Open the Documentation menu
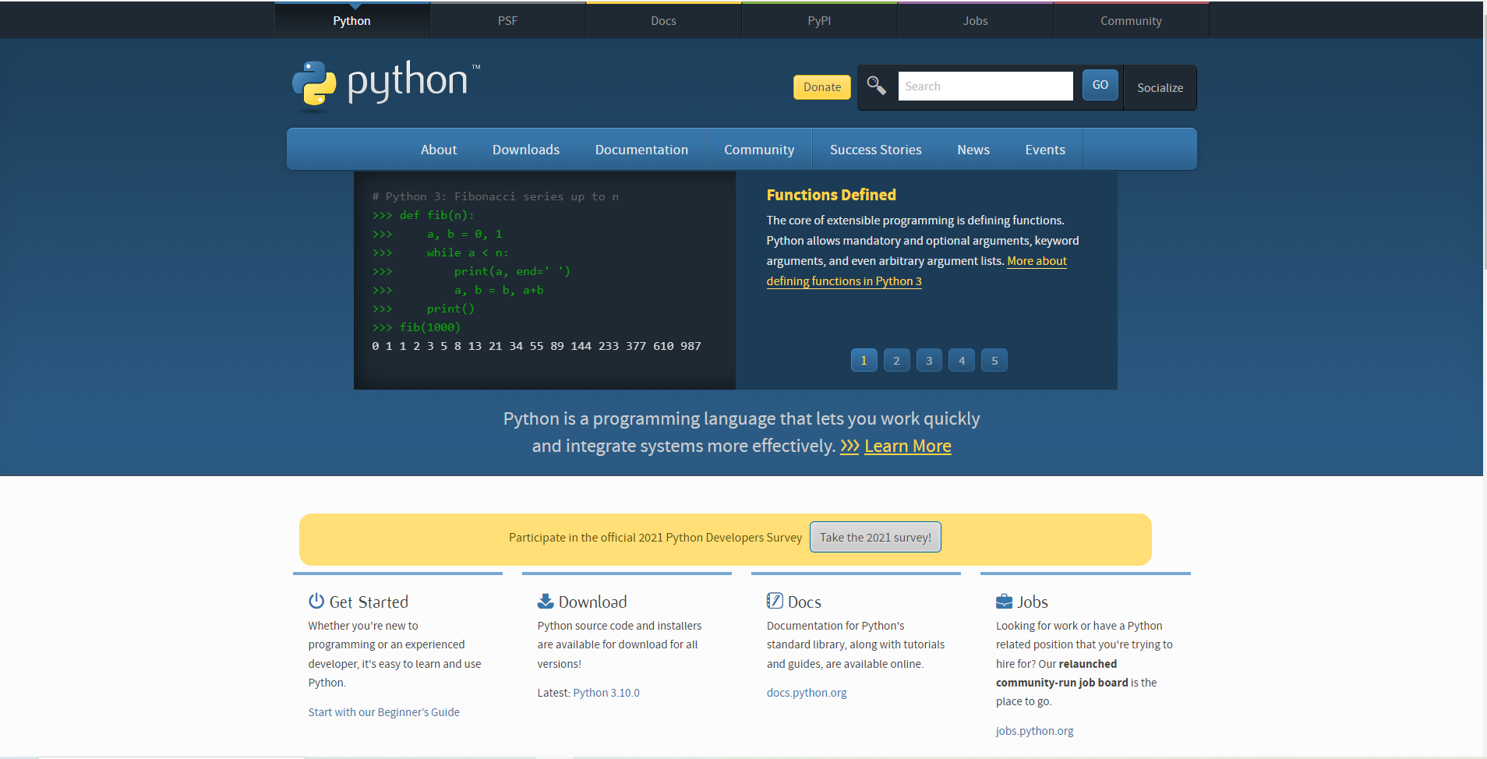1487x759 pixels. point(641,150)
